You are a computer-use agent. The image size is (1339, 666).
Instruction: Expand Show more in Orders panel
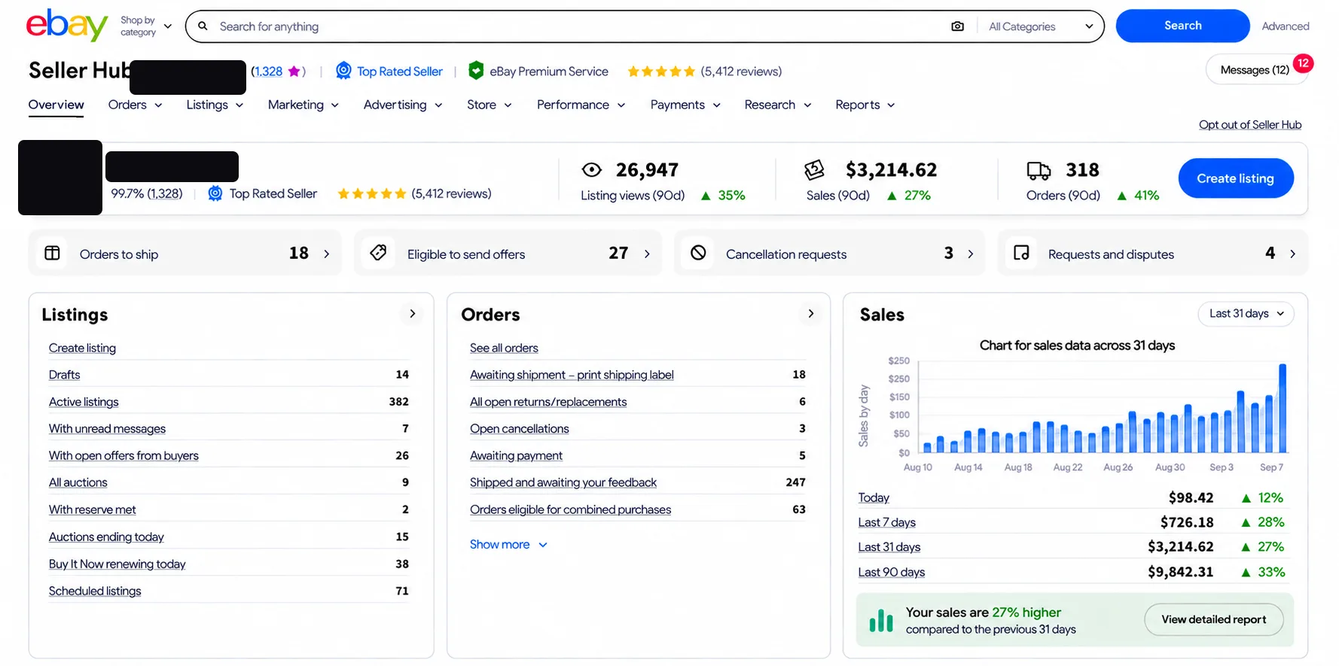click(508, 544)
